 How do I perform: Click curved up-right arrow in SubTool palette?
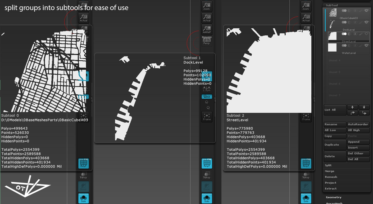coord(353,113)
